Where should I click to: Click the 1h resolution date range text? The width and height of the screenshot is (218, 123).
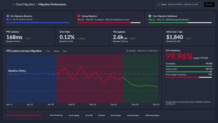pos(142,51)
